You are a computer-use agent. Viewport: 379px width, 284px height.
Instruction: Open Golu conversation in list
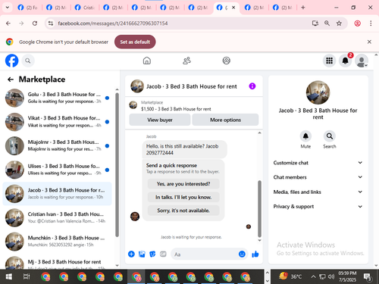(x=57, y=98)
